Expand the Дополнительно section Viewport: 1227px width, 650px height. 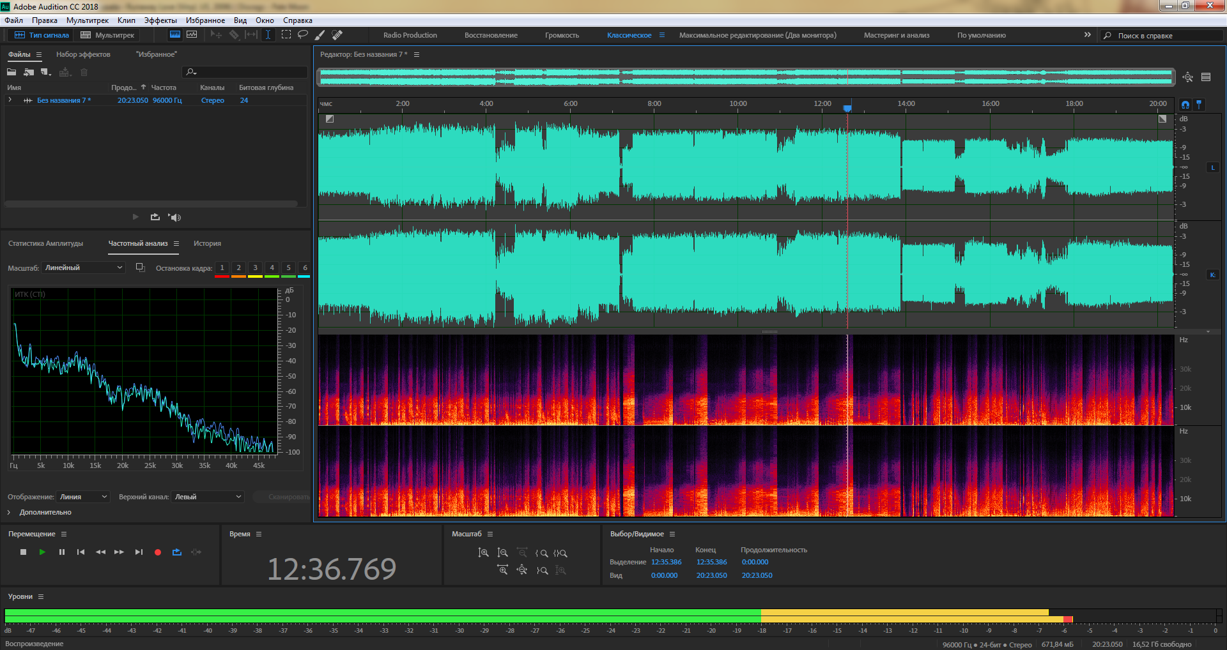(10, 512)
